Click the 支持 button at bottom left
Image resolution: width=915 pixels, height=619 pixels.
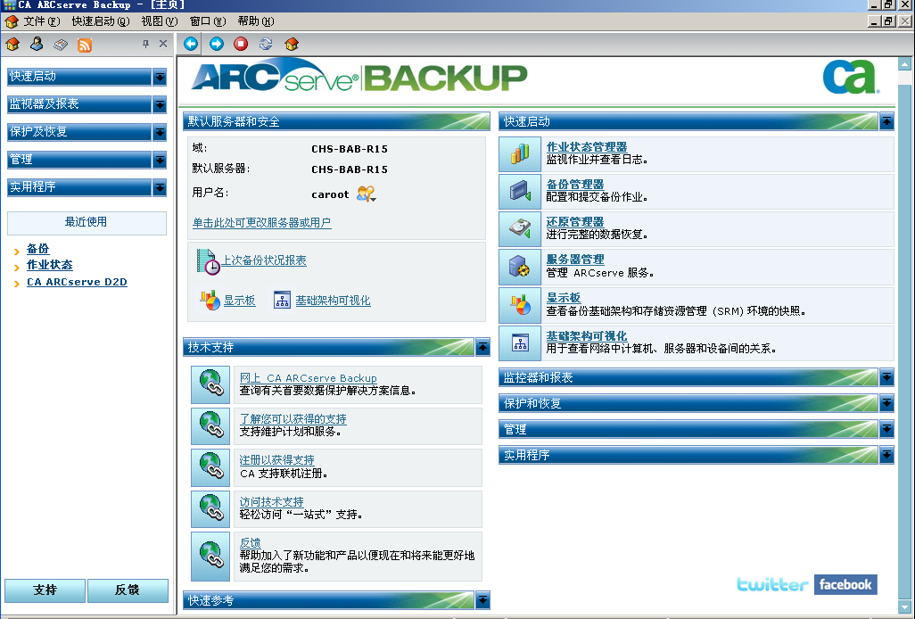tap(44, 590)
